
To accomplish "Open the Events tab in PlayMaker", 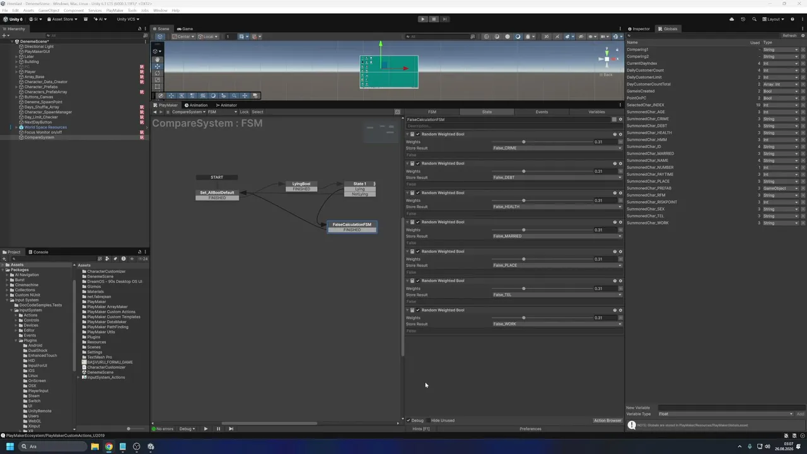I will (x=542, y=112).
